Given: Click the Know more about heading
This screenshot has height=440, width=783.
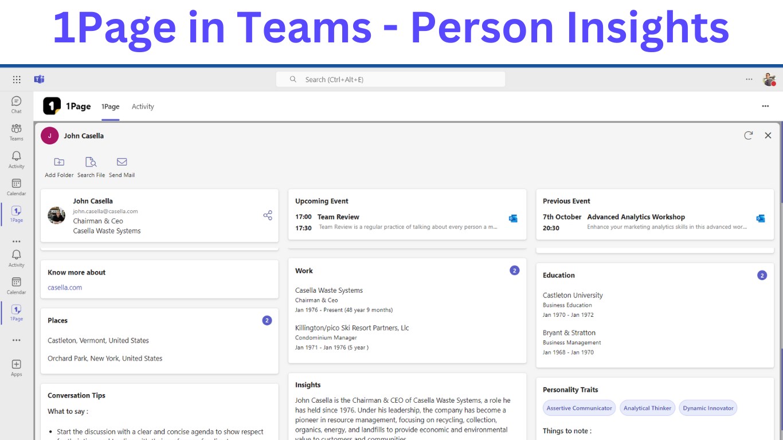Looking at the screenshot, I should 77,272.
